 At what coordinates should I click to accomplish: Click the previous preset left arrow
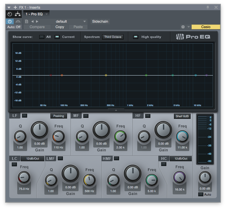32,22
